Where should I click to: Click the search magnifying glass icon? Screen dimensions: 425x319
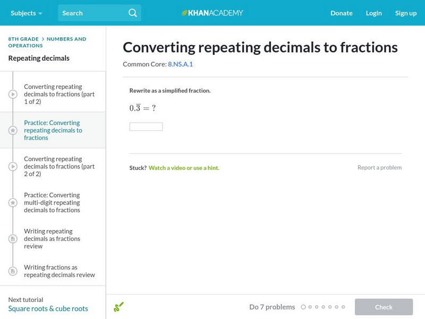pos(133,13)
